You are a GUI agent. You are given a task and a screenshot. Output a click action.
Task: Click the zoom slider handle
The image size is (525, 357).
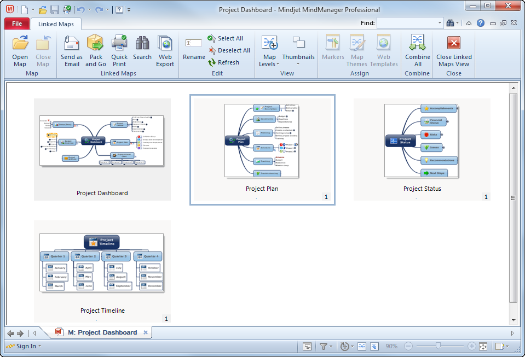pyautogui.click(x=438, y=346)
